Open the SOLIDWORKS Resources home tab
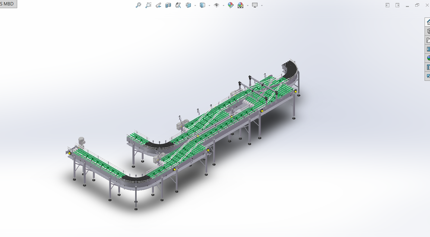Image resolution: width=430 pixels, height=237 pixels. coord(428,22)
